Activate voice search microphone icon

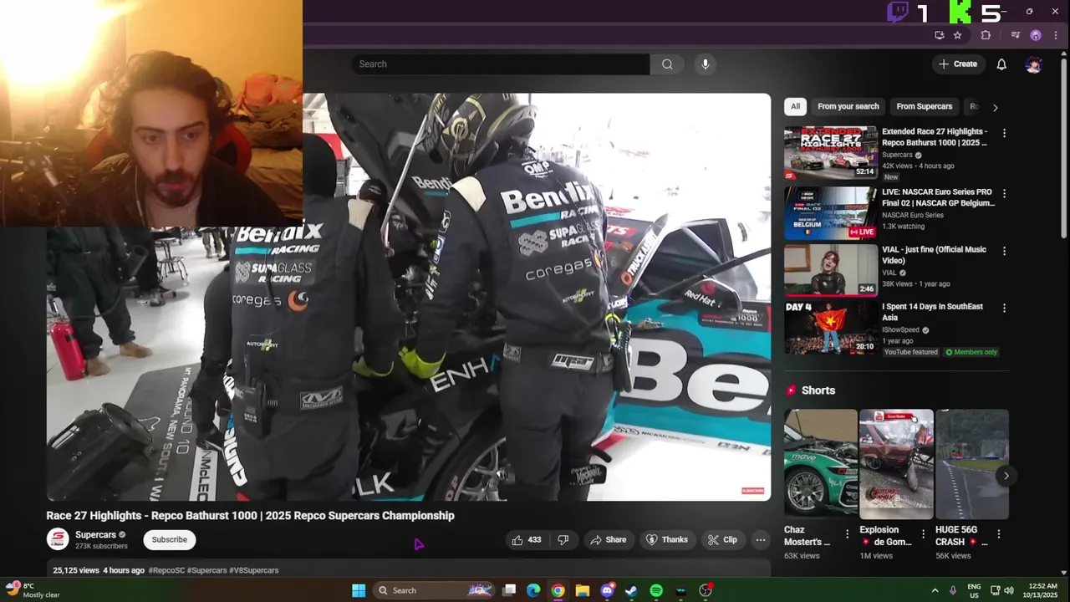point(706,64)
